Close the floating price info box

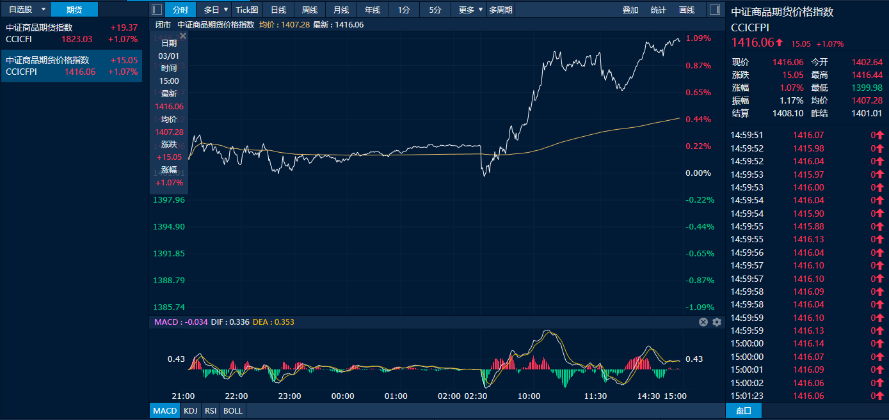[x=183, y=36]
